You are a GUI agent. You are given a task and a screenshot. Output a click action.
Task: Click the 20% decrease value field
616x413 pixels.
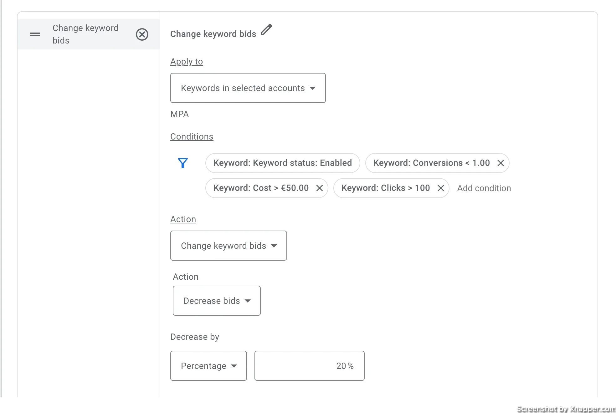coord(310,366)
